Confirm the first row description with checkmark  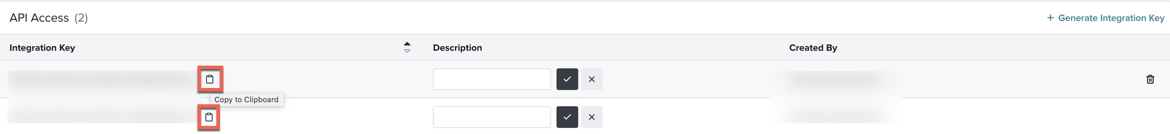coord(567,79)
